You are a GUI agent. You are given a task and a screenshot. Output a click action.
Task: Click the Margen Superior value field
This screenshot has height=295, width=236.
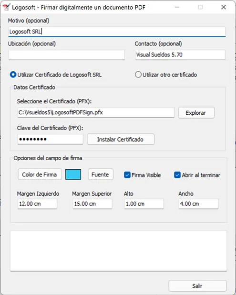click(x=92, y=204)
